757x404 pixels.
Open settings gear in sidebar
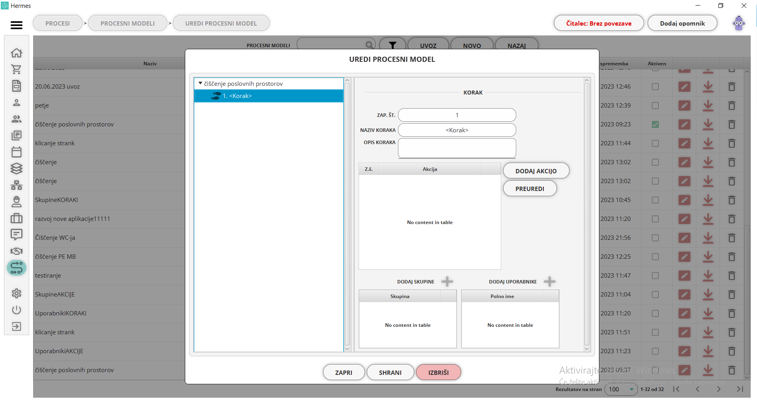pyautogui.click(x=17, y=293)
